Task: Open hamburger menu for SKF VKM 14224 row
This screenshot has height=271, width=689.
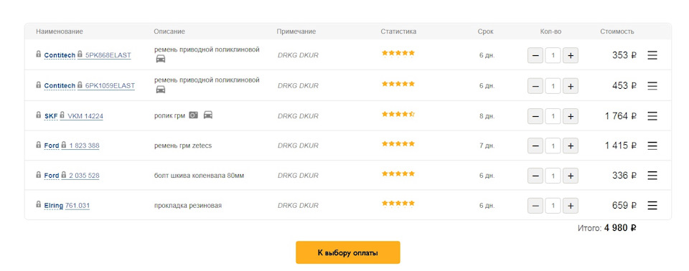Action: tap(652, 116)
